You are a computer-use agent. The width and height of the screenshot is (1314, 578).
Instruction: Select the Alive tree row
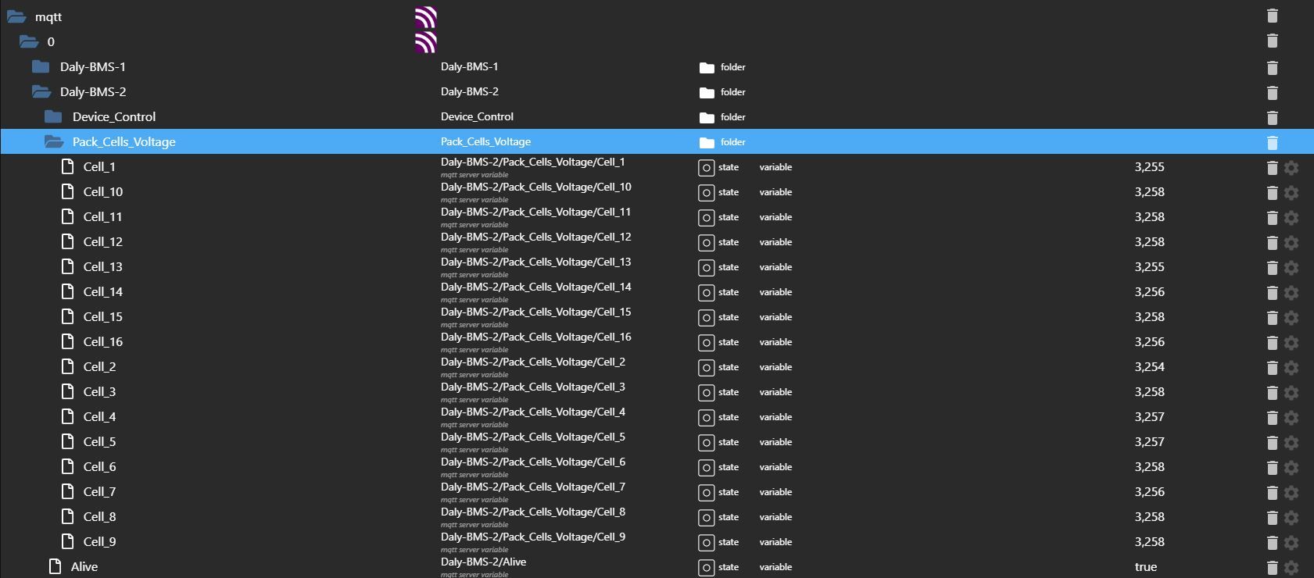pos(657,566)
